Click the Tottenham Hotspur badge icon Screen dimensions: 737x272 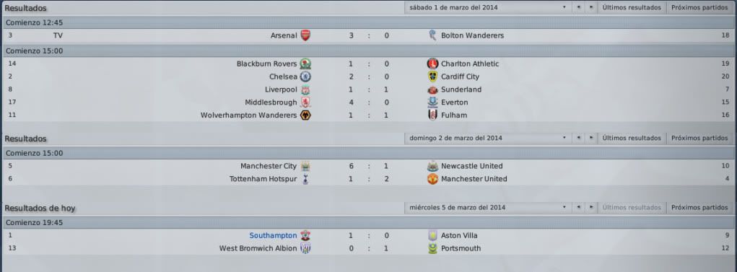click(305, 179)
